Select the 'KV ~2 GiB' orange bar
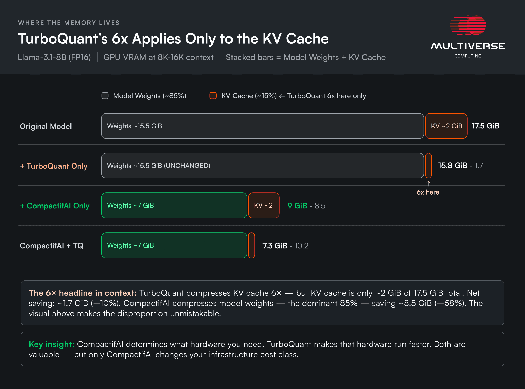Screen dimensions: 525x389 click(446, 126)
